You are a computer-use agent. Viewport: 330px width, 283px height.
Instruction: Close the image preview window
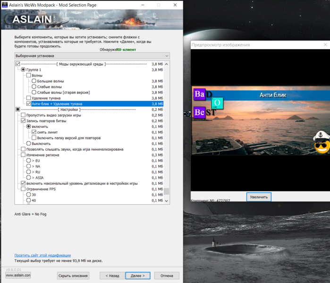click(x=325, y=45)
